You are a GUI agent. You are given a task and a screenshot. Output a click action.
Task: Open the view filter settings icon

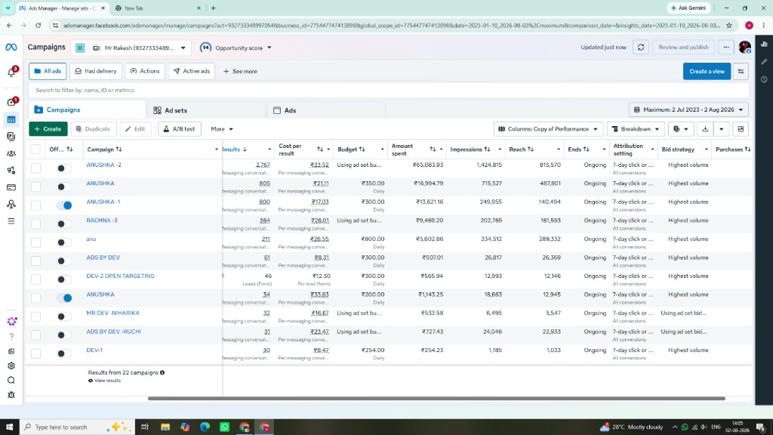pyautogui.click(x=741, y=72)
